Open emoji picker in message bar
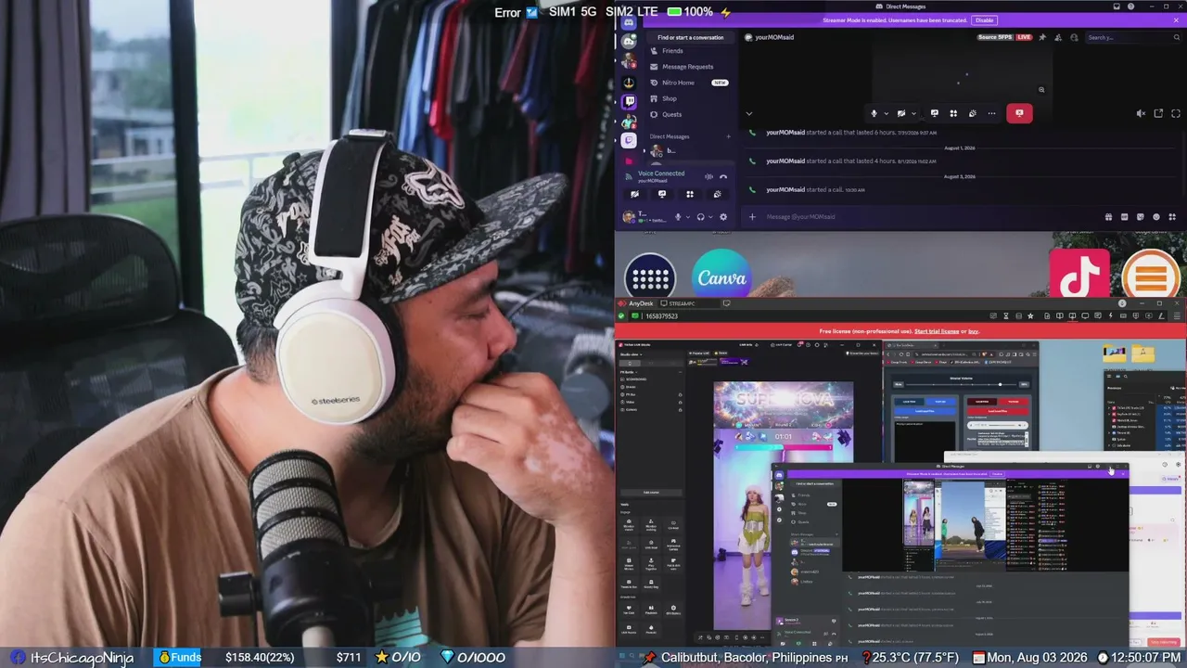Image resolution: width=1187 pixels, height=668 pixels. (1156, 217)
